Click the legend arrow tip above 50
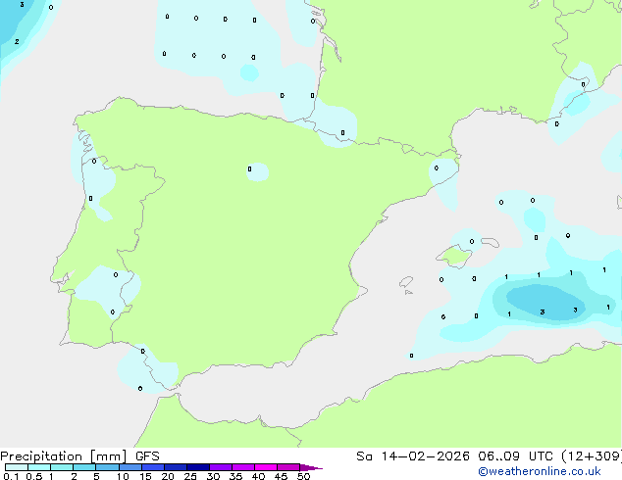Screen dimensions: 622x480 (311, 467)
